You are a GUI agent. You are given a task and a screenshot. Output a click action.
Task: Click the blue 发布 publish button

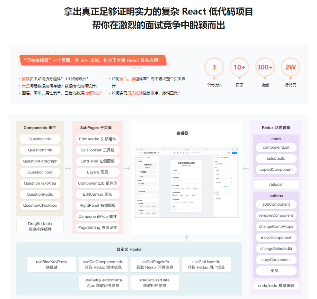(x=235, y=153)
